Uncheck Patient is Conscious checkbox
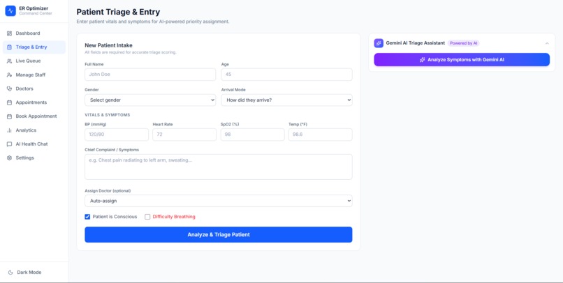 (87, 217)
